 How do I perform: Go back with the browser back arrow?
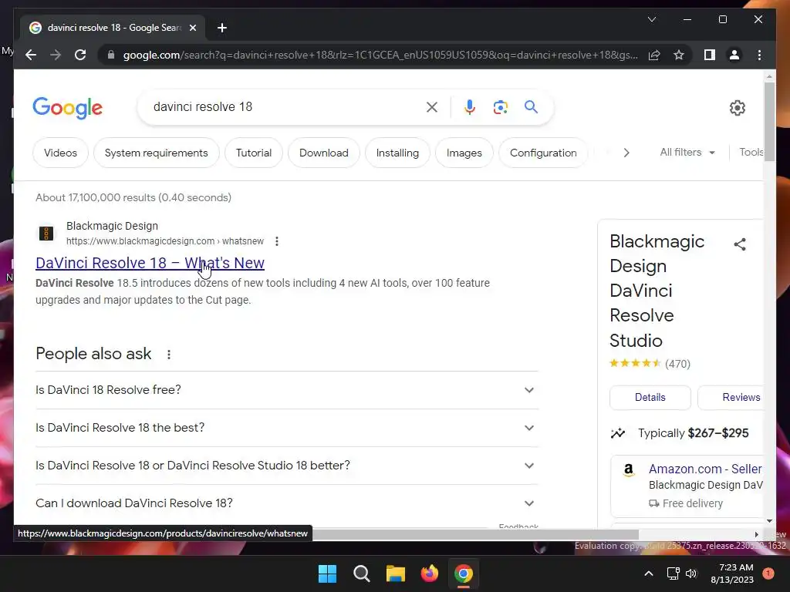click(31, 55)
